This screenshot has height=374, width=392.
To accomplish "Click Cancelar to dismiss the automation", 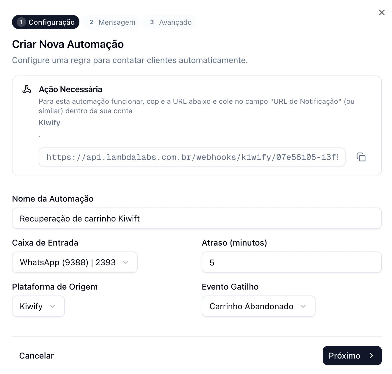I will tap(36, 356).
